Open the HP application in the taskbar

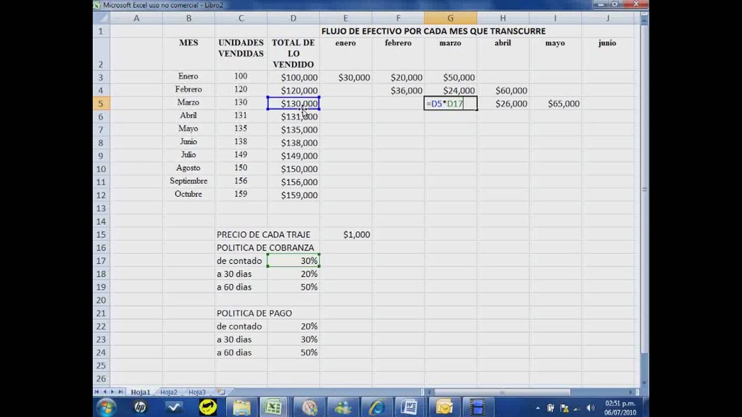click(140, 408)
